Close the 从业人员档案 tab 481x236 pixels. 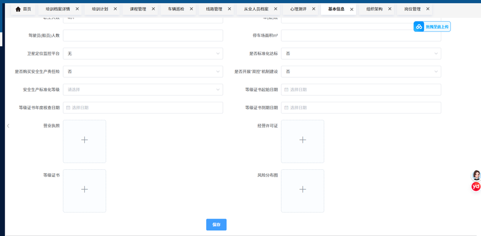coord(275,9)
